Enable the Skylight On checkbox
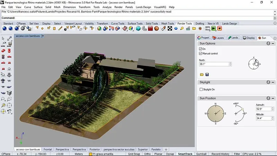Viewport: 277px width, 156px height. (201, 89)
